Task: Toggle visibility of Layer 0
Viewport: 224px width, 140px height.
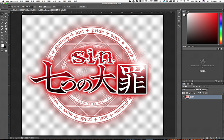Action: click(x=183, y=97)
